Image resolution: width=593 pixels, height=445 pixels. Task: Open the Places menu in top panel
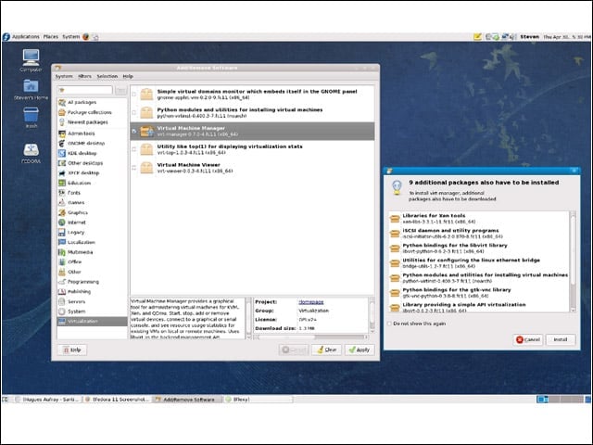click(x=51, y=37)
